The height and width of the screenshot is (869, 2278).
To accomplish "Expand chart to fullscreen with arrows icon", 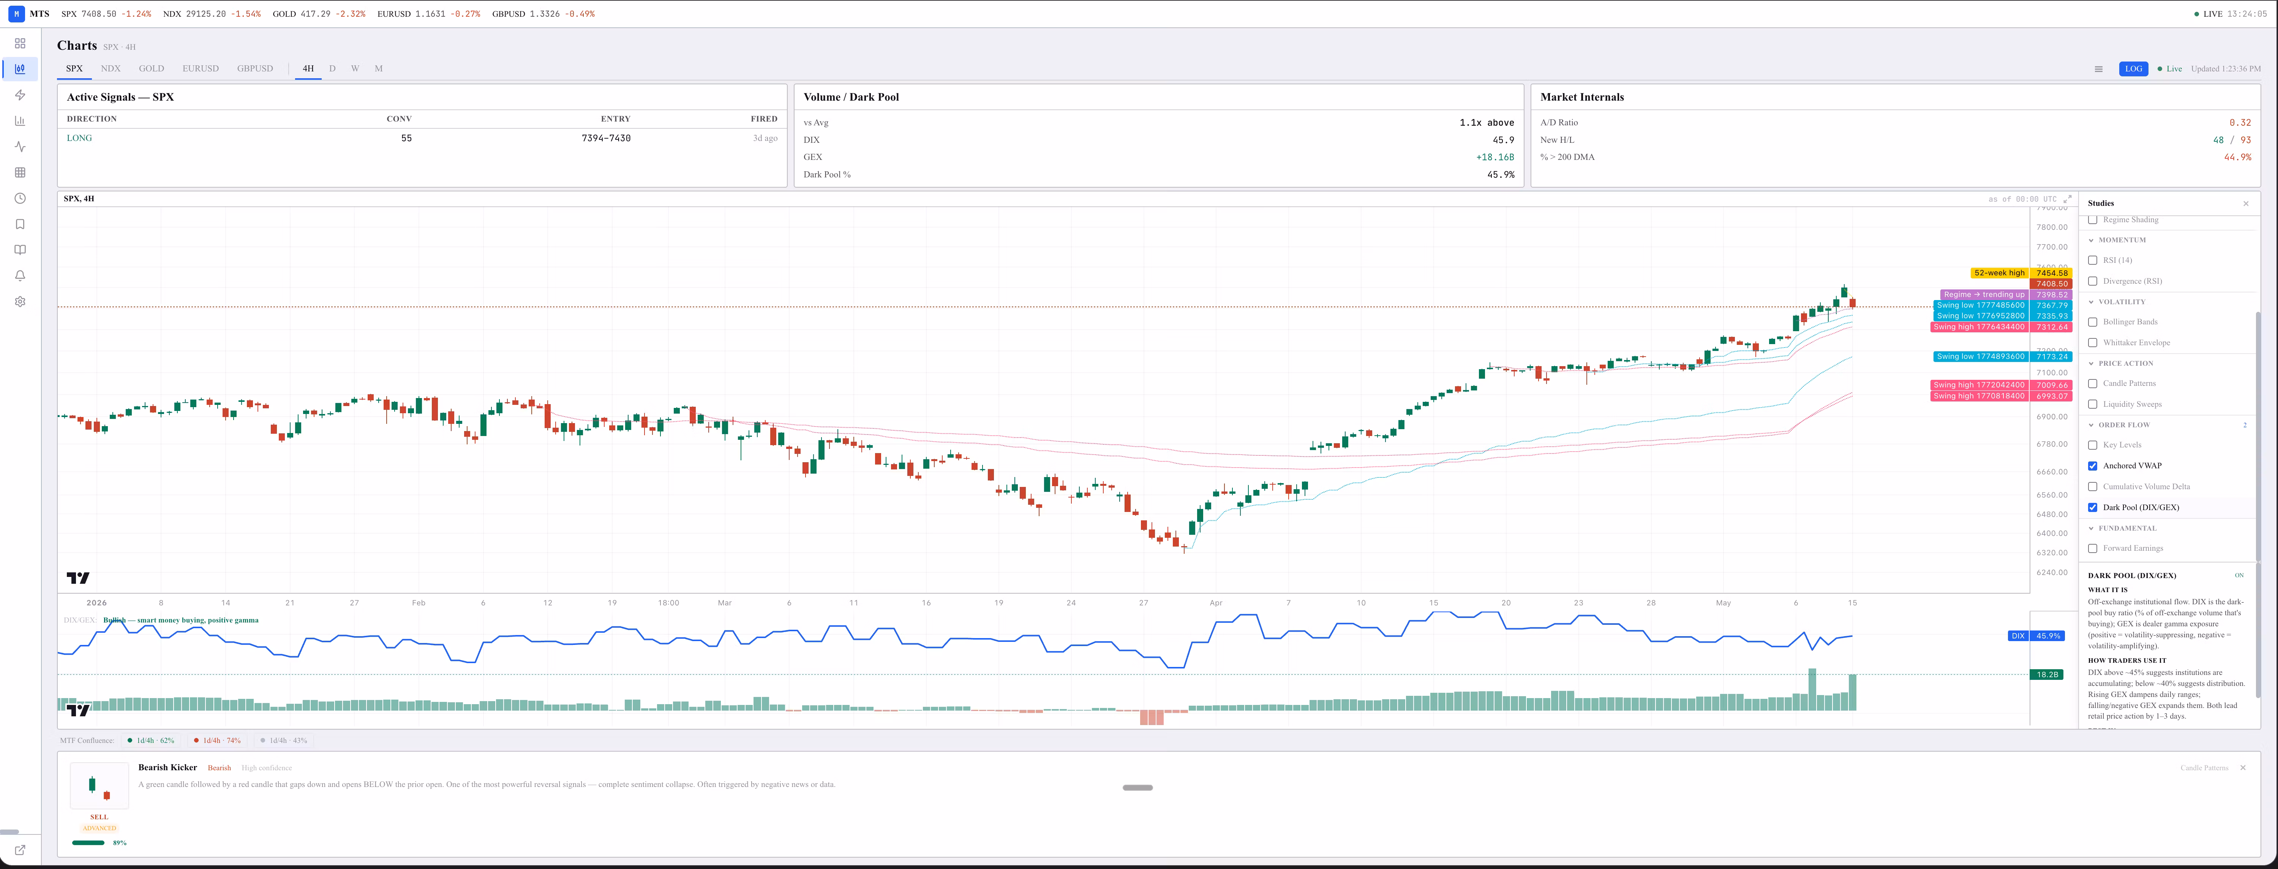I will pyautogui.click(x=2068, y=199).
